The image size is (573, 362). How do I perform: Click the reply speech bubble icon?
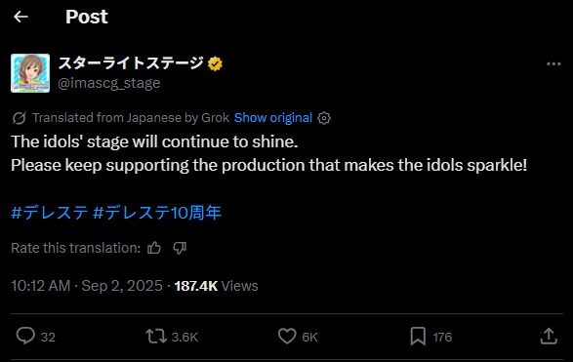pyautogui.click(x=25, y=336)
